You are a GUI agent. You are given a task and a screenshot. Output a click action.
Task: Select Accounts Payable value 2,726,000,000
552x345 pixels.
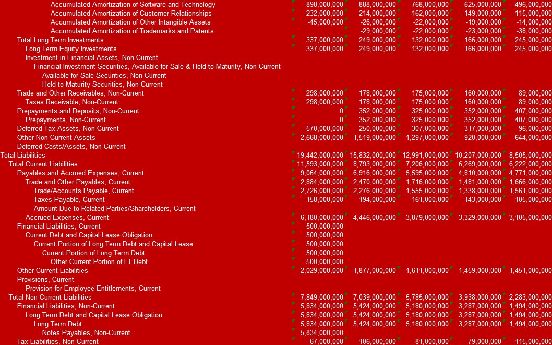(322, 191)
